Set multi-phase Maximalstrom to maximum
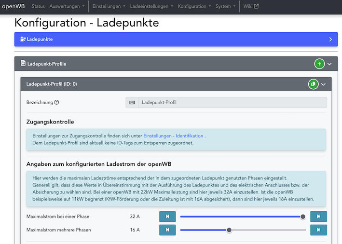Image resolution: width=342 pixels, height=244 pixels. pyautogui.click(x=318, y=230)
